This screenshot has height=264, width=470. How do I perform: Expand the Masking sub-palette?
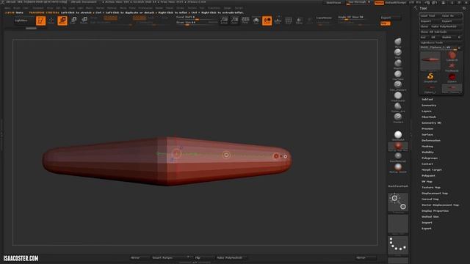click(427, 147)
